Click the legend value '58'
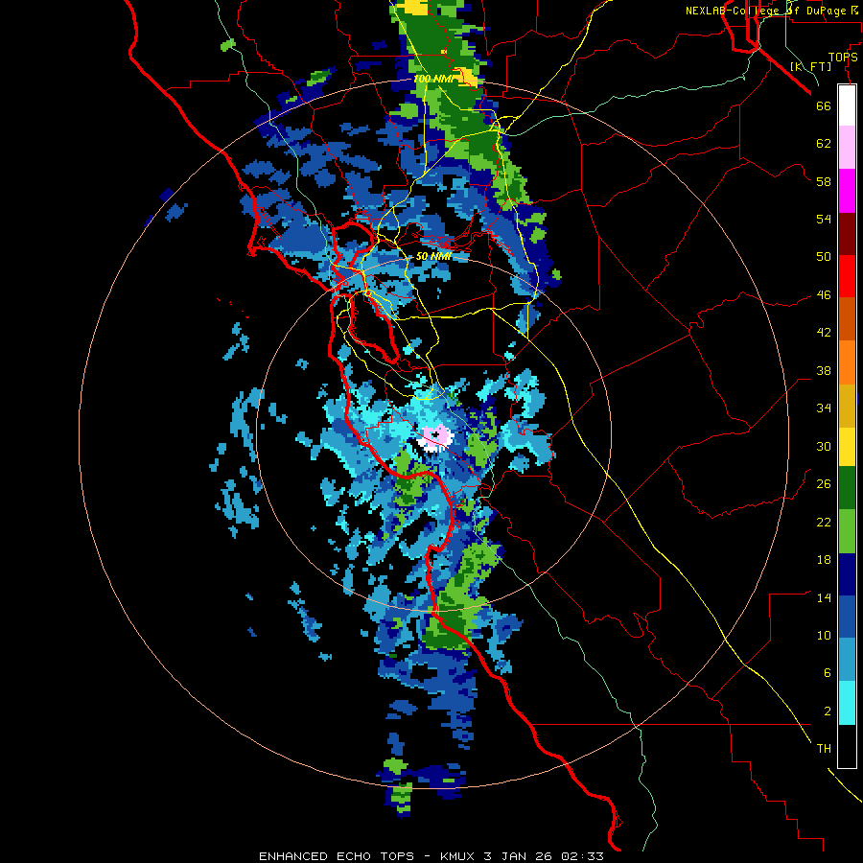This screenshot has height=863, width=863. [x=824, y=181]
